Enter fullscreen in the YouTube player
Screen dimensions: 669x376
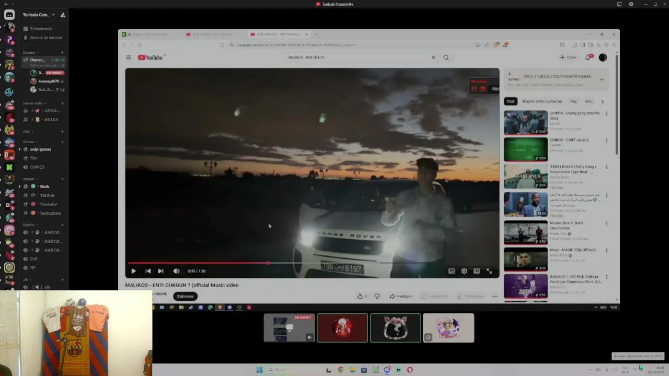click(x=489, y=271)
